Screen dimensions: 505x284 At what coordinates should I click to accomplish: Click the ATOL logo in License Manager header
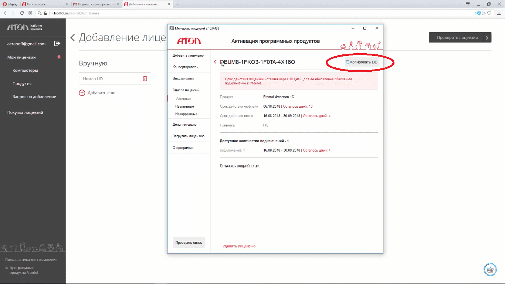click(x=189, y=41)
